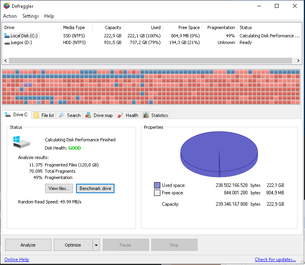305x265 pixels.
Task: Open the Settings menu
Action: click(31, 16)
